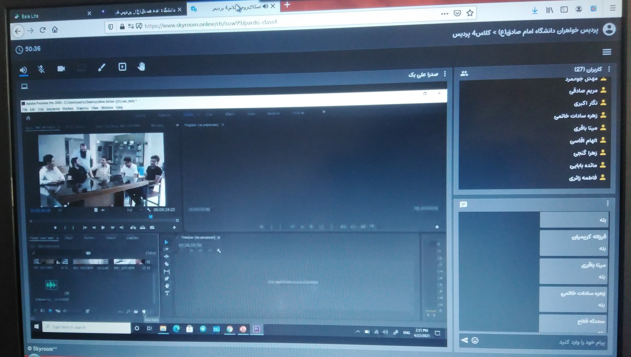Select user فاطمه زائری in list

587,178
